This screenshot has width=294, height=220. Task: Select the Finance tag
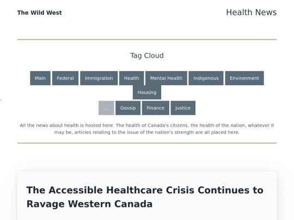155,108
